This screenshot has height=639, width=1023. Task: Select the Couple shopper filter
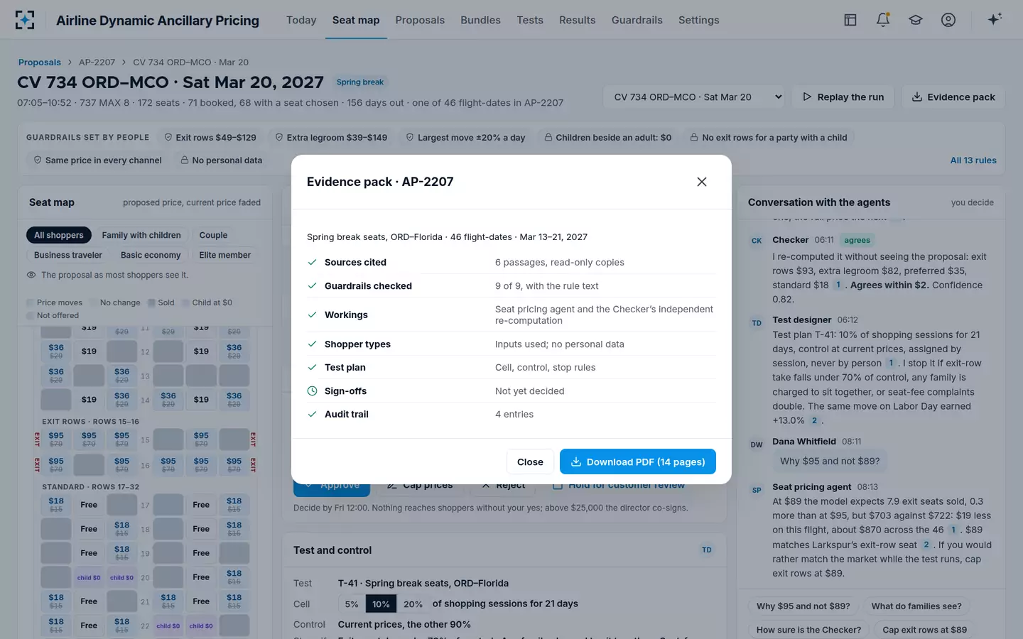[x=214, y=235]
